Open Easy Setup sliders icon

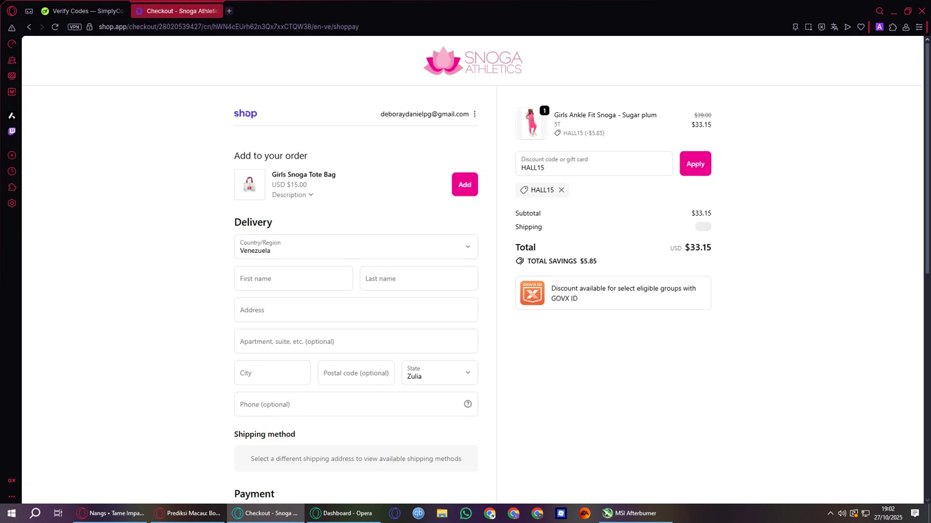919,27
